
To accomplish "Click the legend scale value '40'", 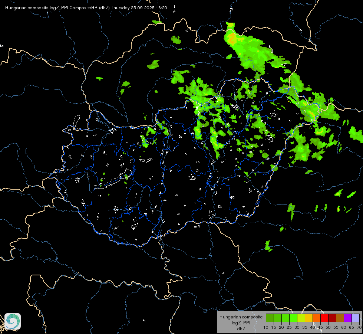I will tap(313, 328).
